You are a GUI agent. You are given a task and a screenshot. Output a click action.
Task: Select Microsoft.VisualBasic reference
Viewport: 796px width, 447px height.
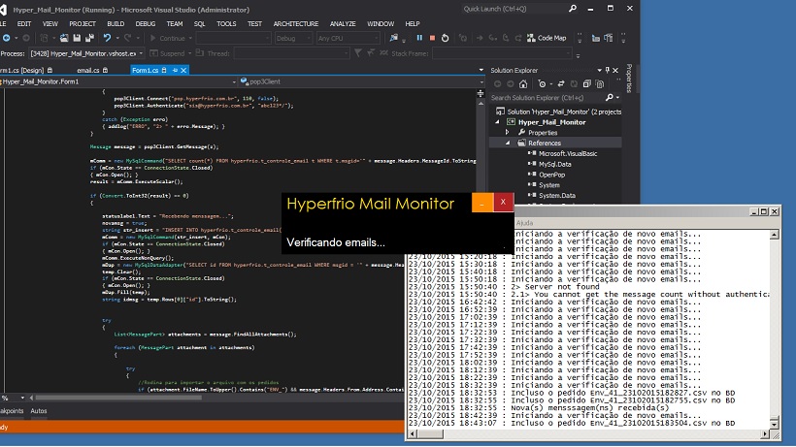pyautogui.click(x=568, y=153)
